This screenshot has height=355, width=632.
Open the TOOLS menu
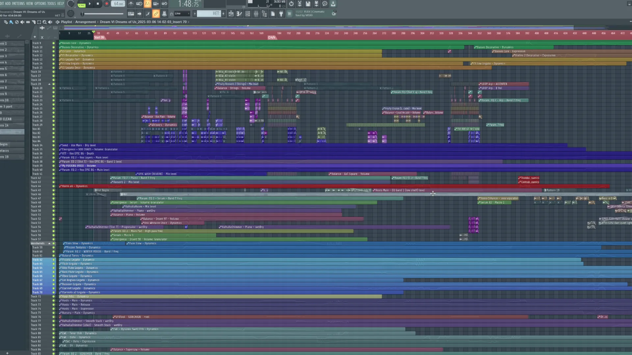point(51,4)
